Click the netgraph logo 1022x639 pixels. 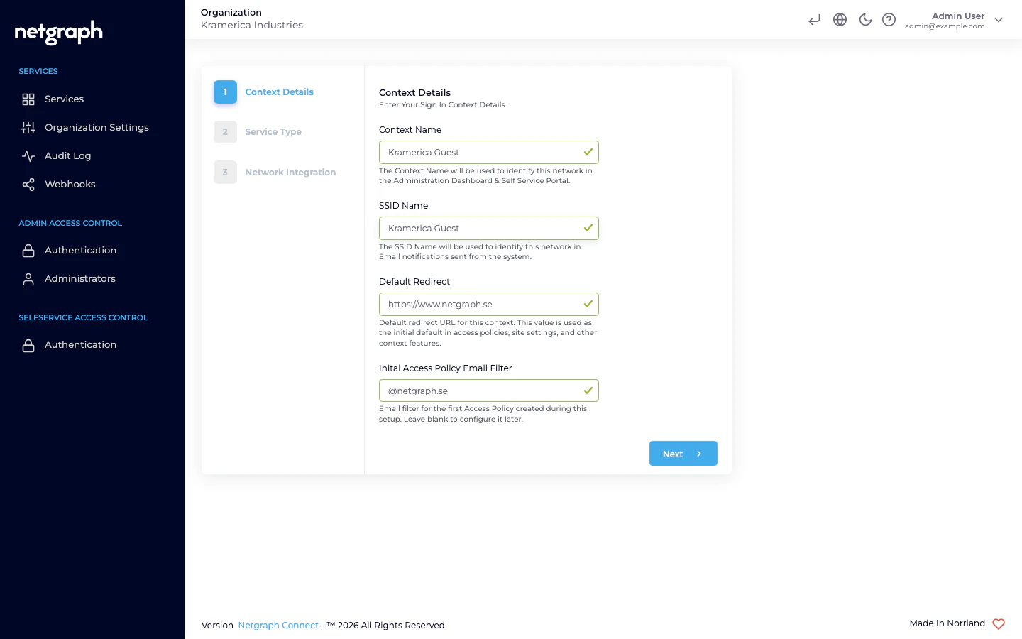pyautogui.click(x=57, y=32)
